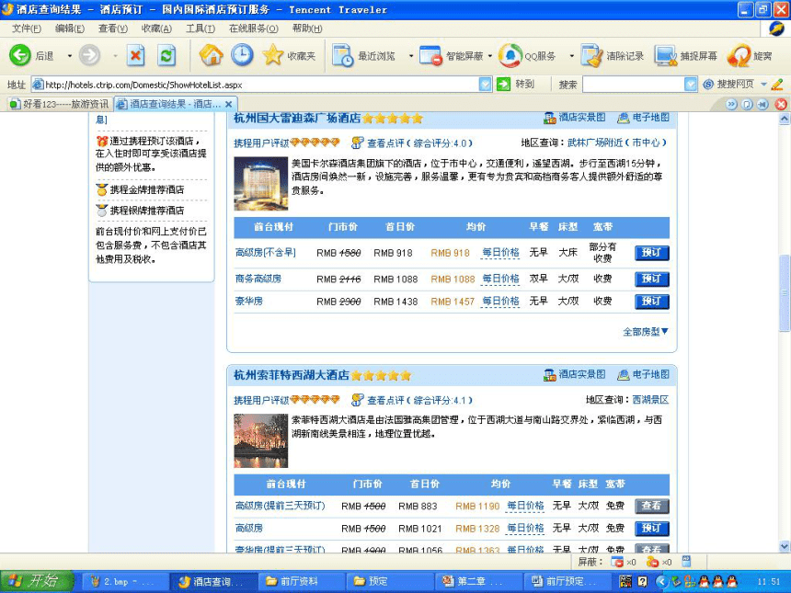The height and width of the screenshot is (593, 791).
Task: Refresh the page with the green icon
Action: [166, 55]
